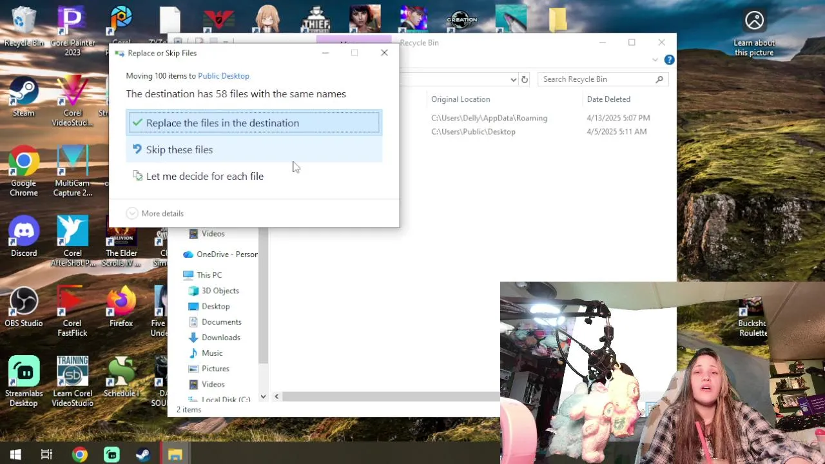The image size is (825, 464).
Task: Open the address bar history dropdown
Action: [513, 79]
